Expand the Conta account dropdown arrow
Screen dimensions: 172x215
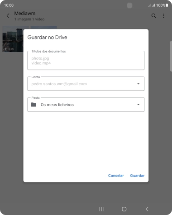click(x=138, y=83)
